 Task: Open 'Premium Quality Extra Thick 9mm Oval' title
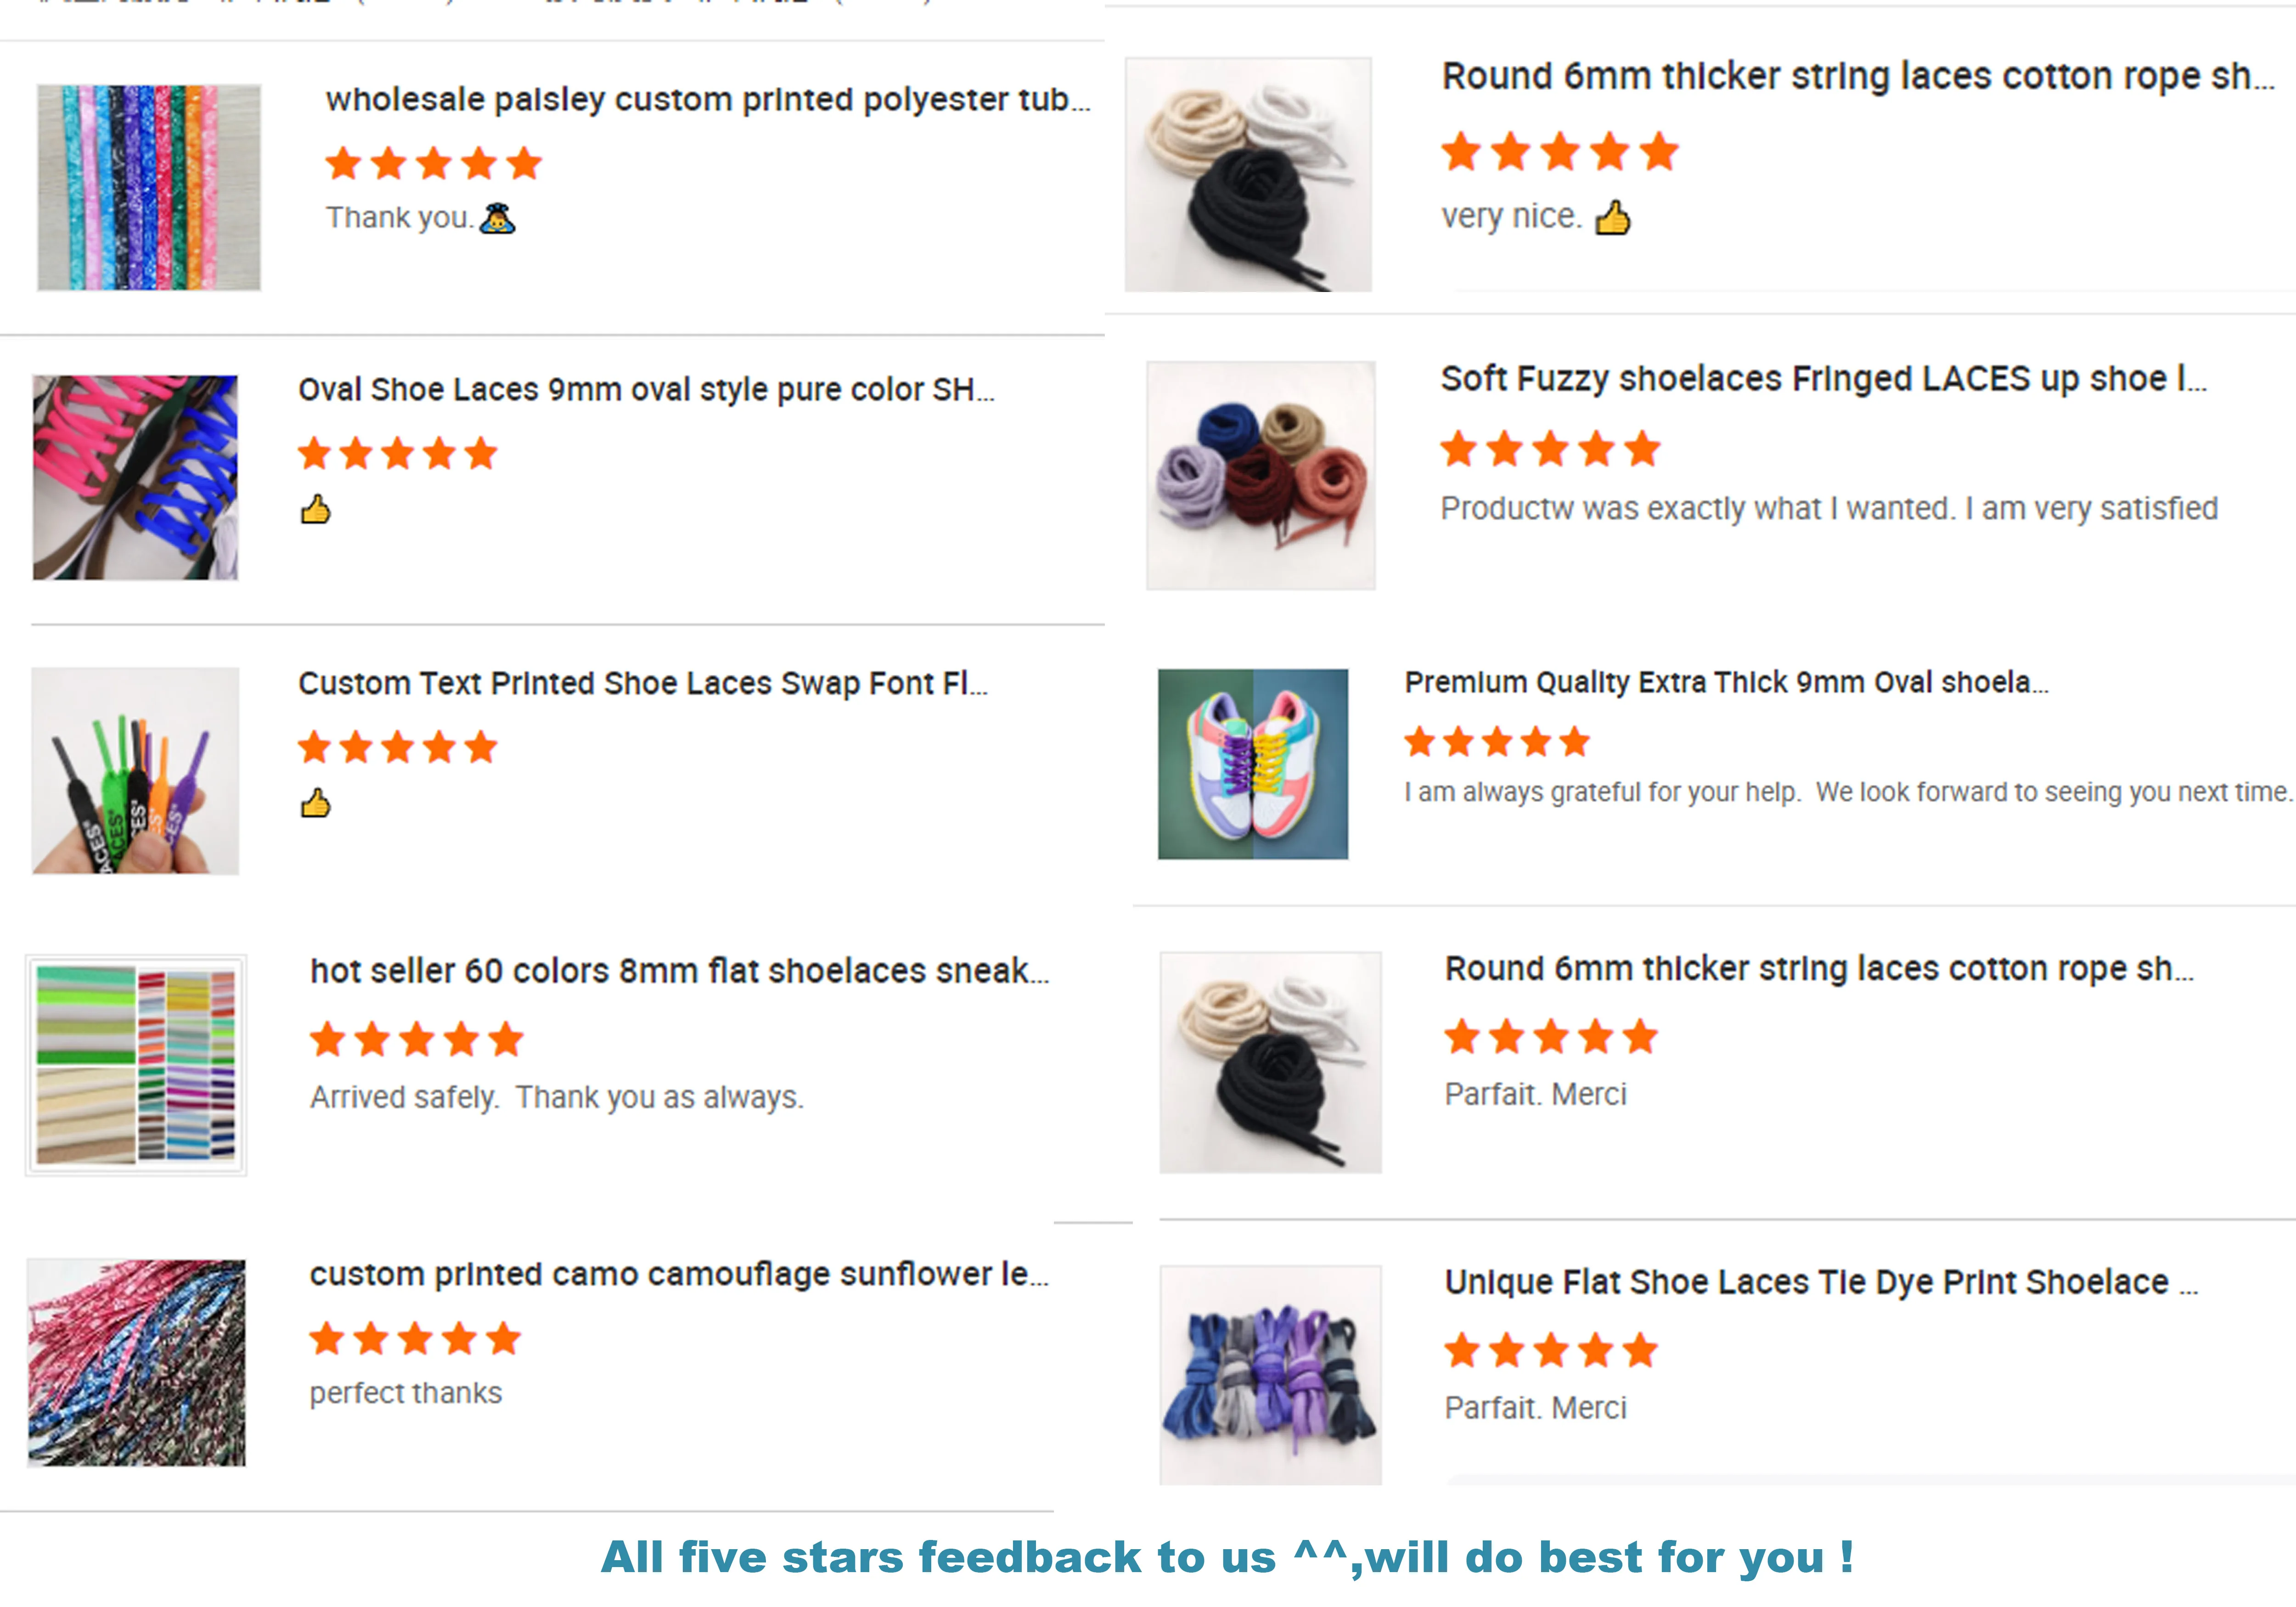point(1726,682)
